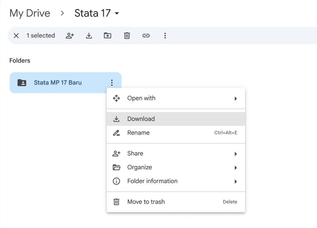Choose Organize in the context menu

[x=176, y=167]
